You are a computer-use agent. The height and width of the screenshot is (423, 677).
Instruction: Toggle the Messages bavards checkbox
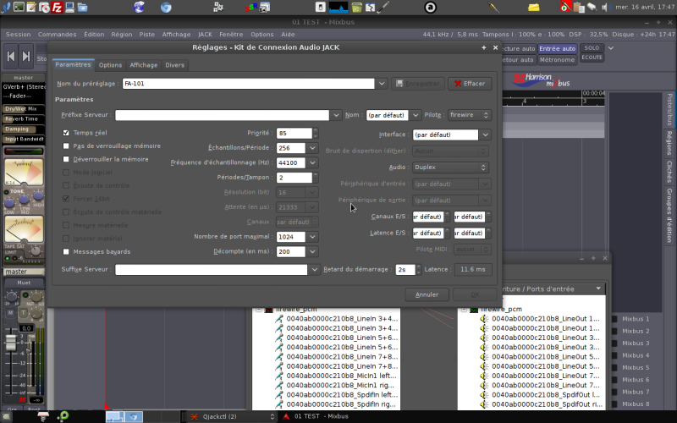(x=67, y=251)
